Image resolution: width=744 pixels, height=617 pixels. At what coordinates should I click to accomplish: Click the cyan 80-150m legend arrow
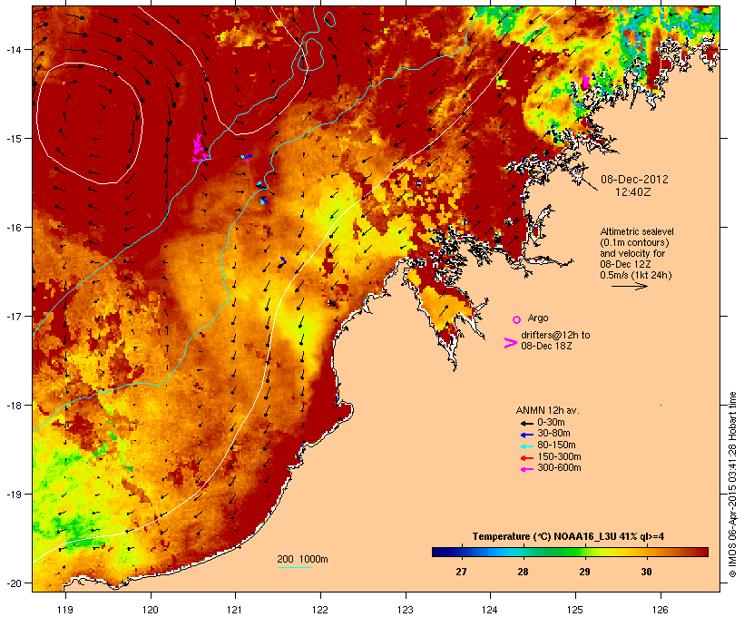526,446
